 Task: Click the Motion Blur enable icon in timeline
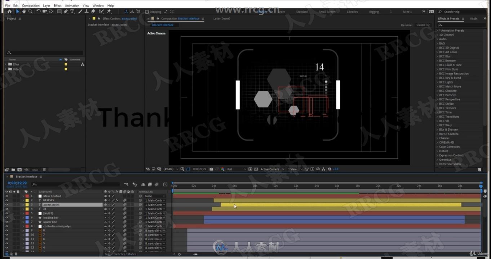(x=156, y=185)
